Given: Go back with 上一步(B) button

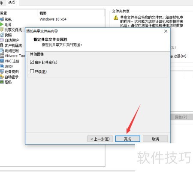Looking at the screenshot, I should pos(100,139).
